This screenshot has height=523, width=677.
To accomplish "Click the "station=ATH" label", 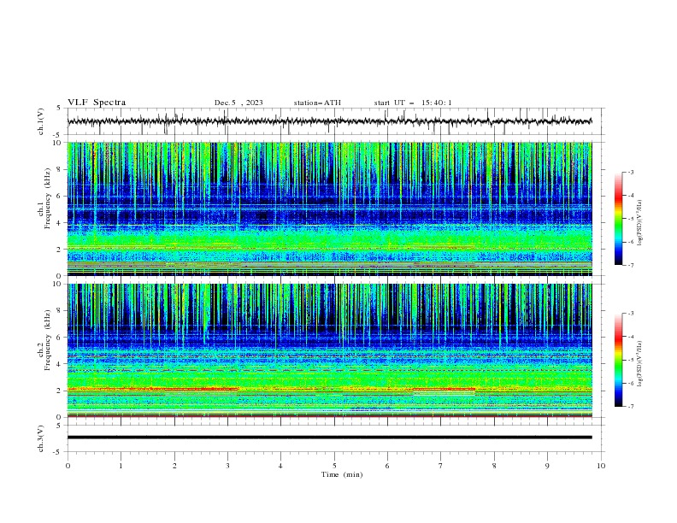I will [x=317, y=103].
